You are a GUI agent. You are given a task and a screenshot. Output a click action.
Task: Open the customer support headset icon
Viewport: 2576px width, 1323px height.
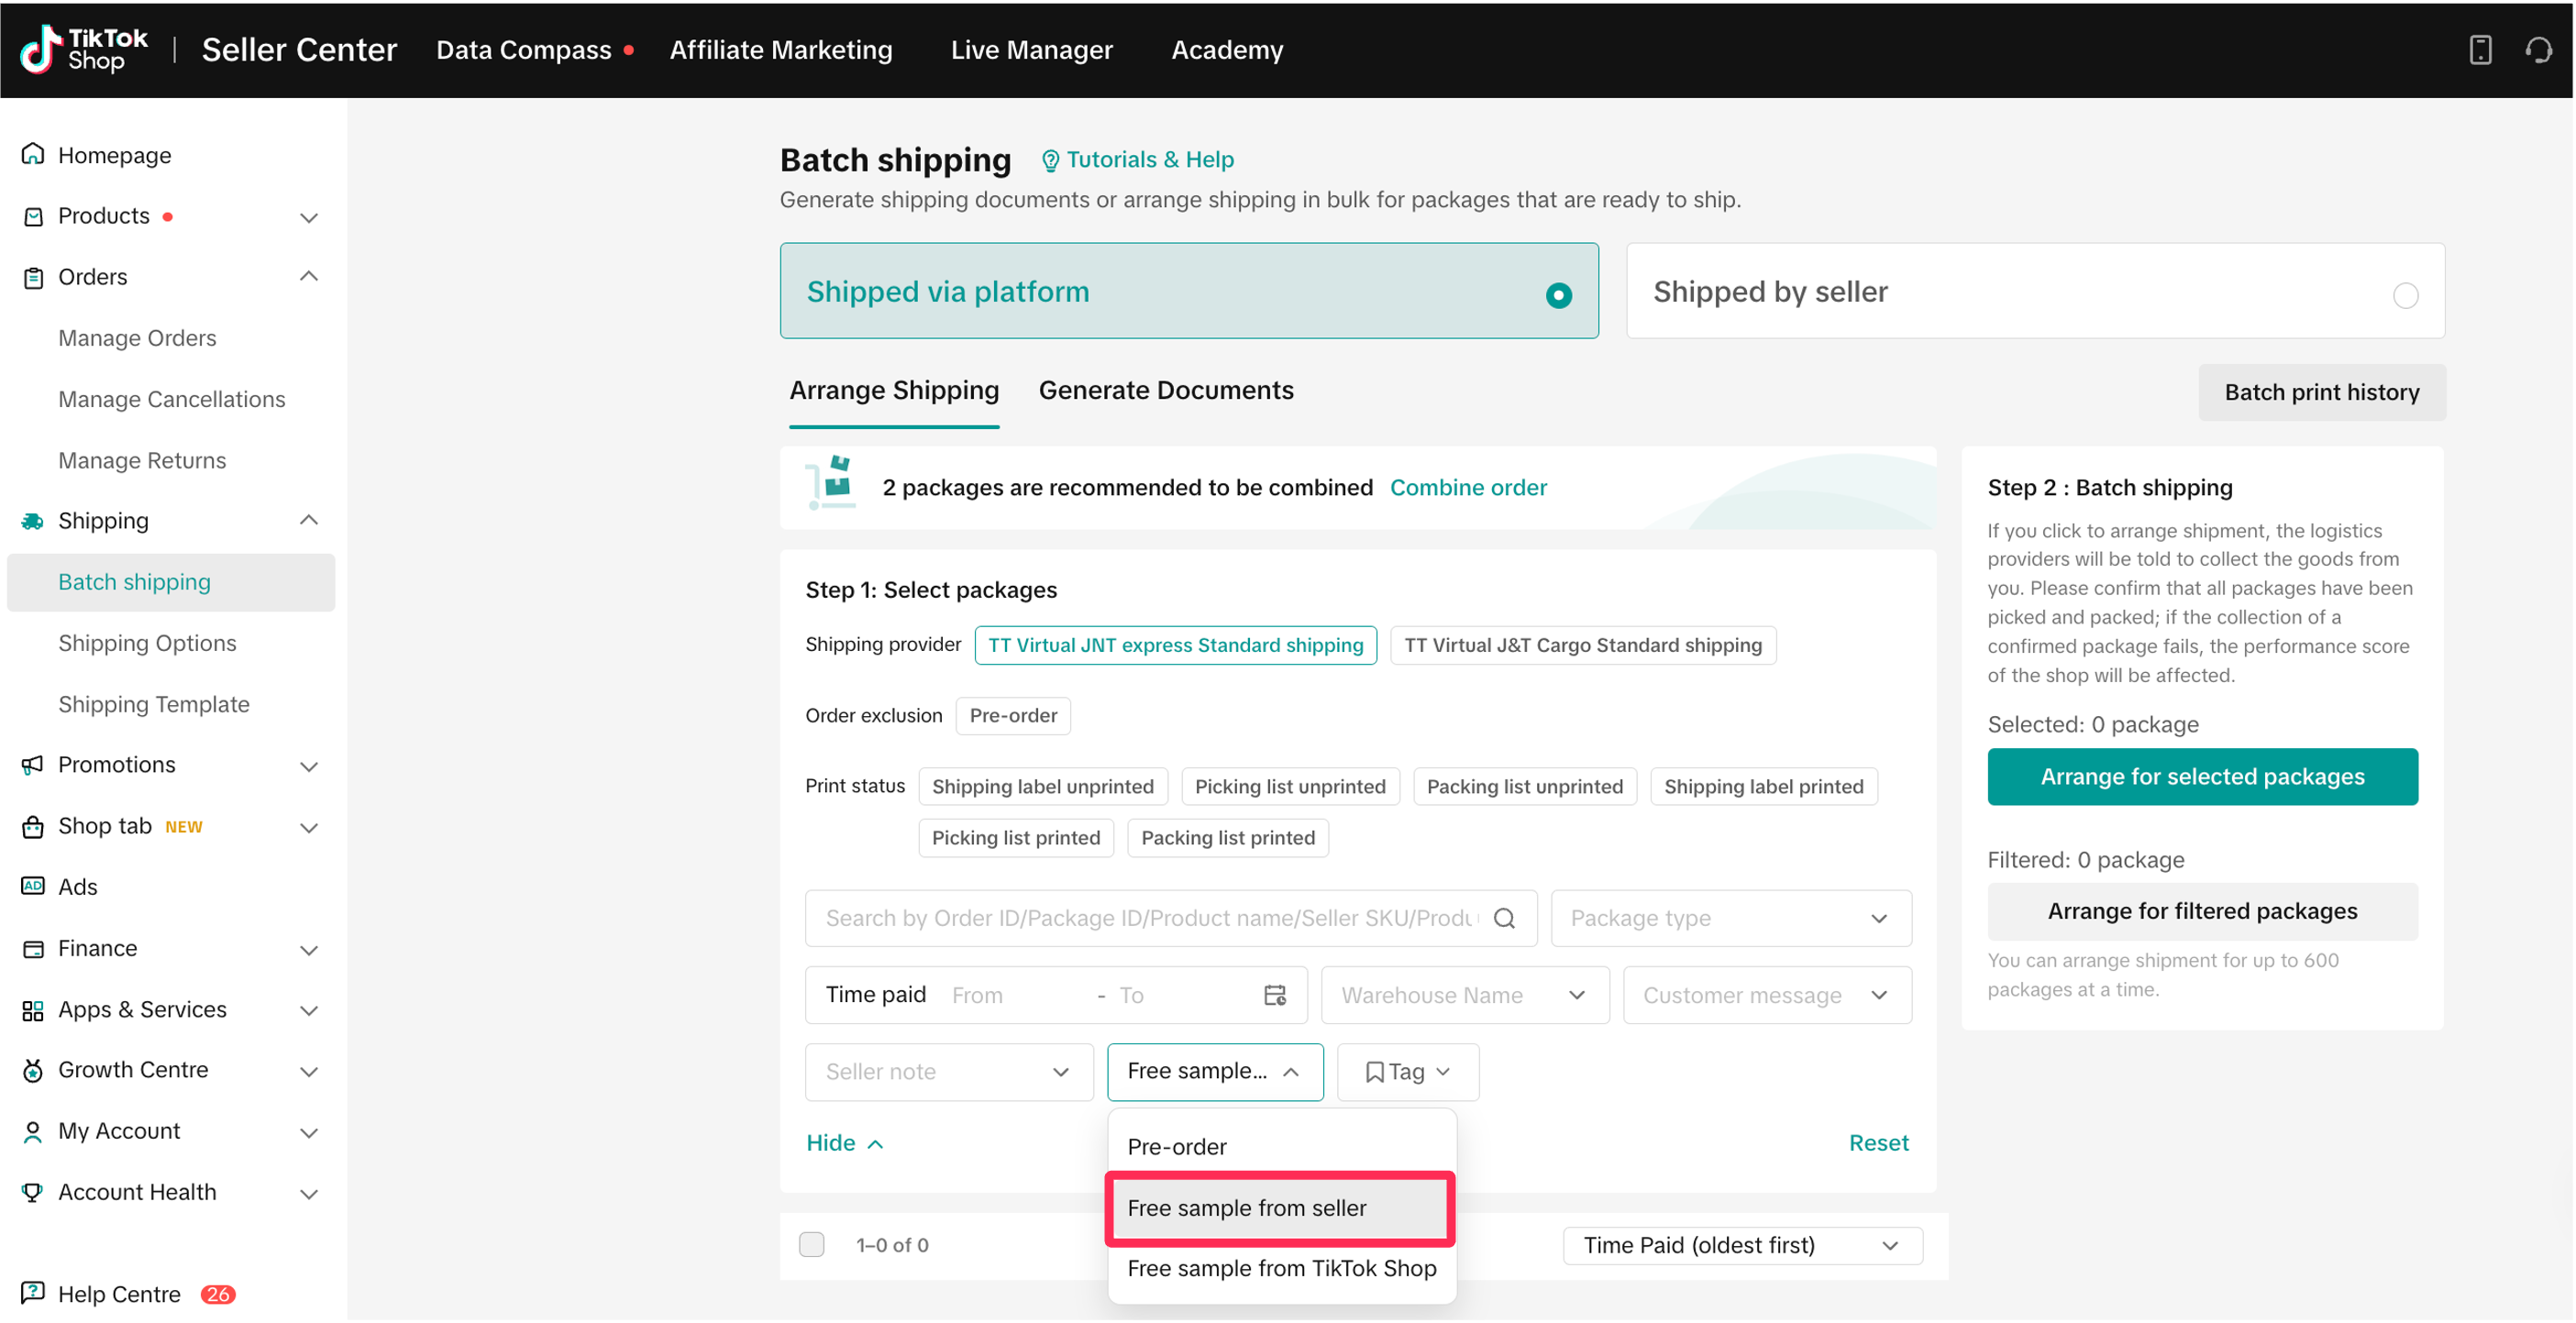pyautogui.click(x=2538, y=49)
